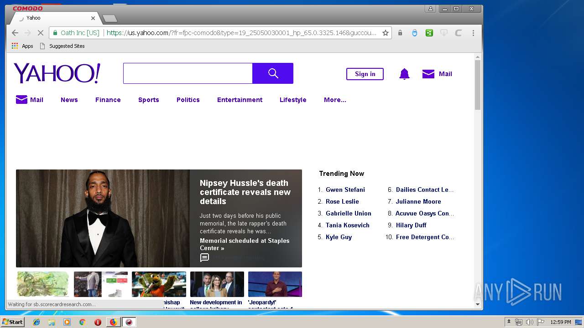This screenshot has height=328, width=584.
Task: Open Firefox from the taskbar
Action: 113,322
